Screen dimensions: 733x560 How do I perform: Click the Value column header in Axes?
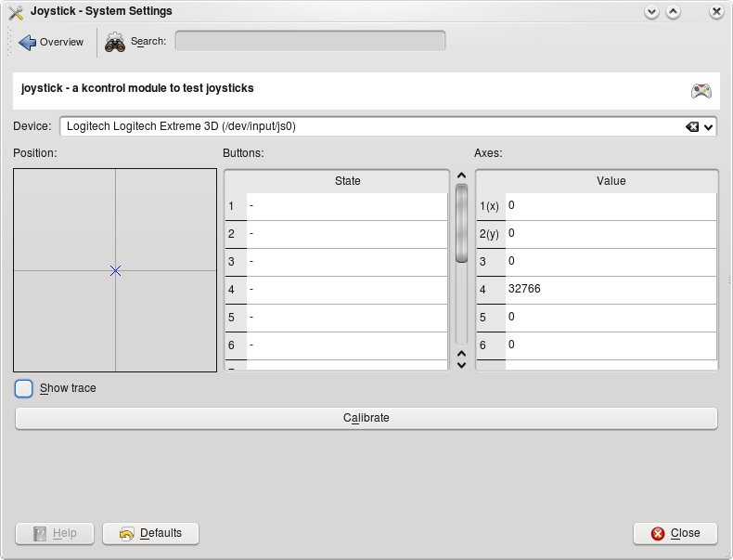[x=611, y=181]
